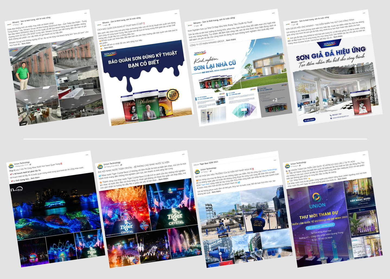Expand 'Xem thêm' on paint storage post
Image resolution: width=390 pixels, height=279 pixels.
click(x=108, y=47)
